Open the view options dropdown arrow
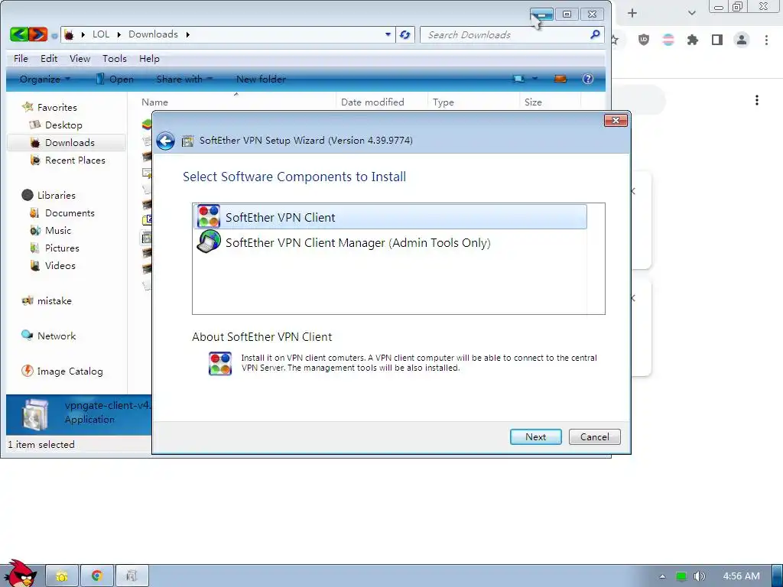 point(534,79)
